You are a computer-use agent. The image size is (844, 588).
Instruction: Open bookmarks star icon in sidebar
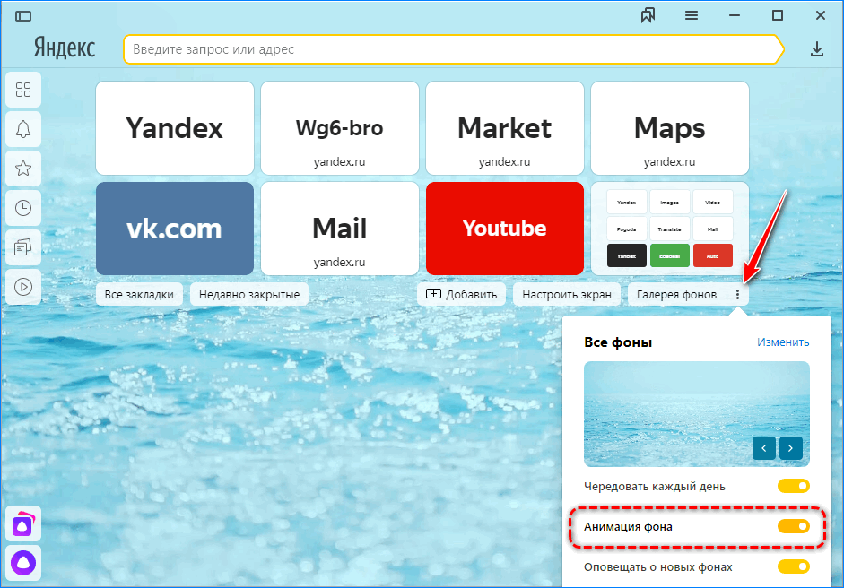tap(23, 169)
